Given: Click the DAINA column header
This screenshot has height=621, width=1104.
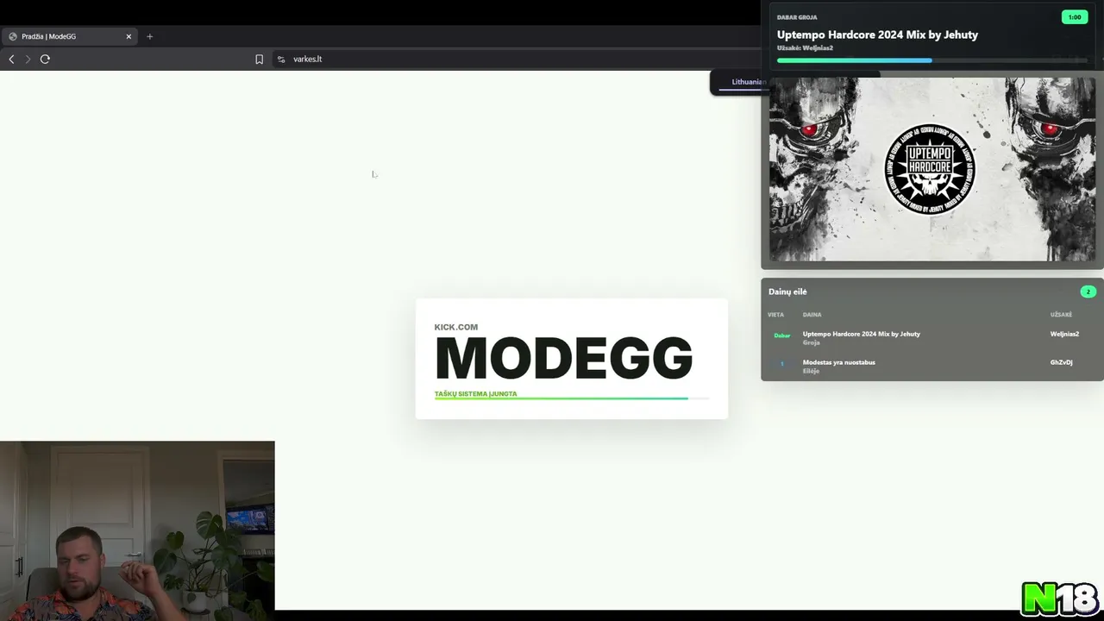Looking at the screenshot, I should click(812, 315).
